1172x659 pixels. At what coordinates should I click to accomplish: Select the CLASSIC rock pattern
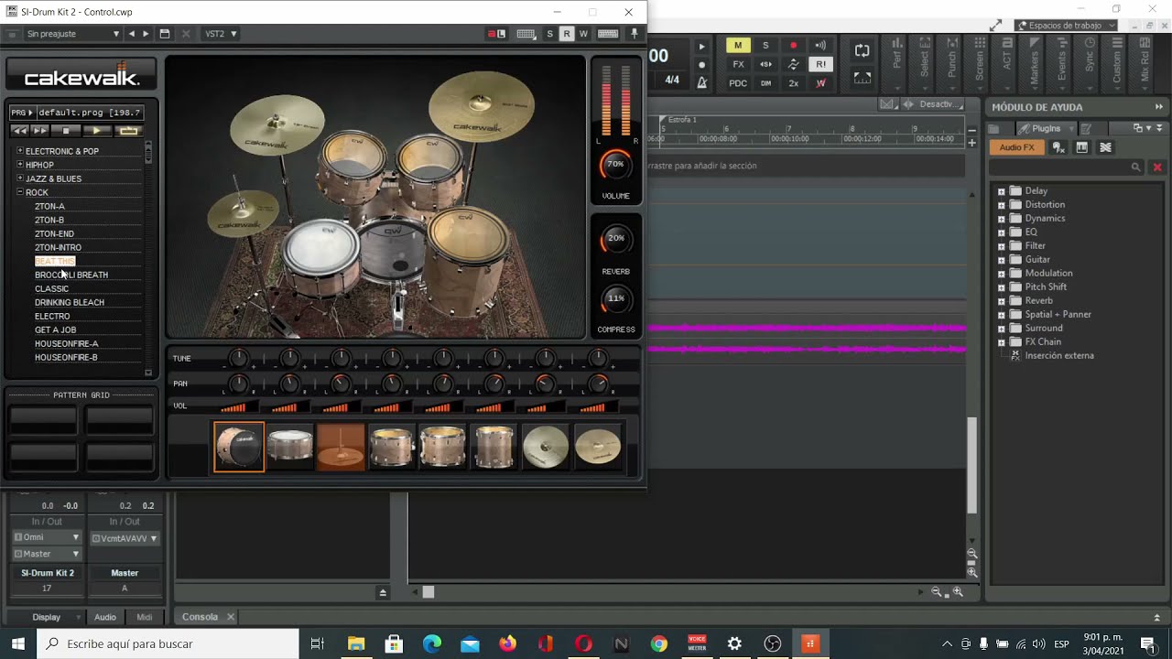click(x=51, y=288)
